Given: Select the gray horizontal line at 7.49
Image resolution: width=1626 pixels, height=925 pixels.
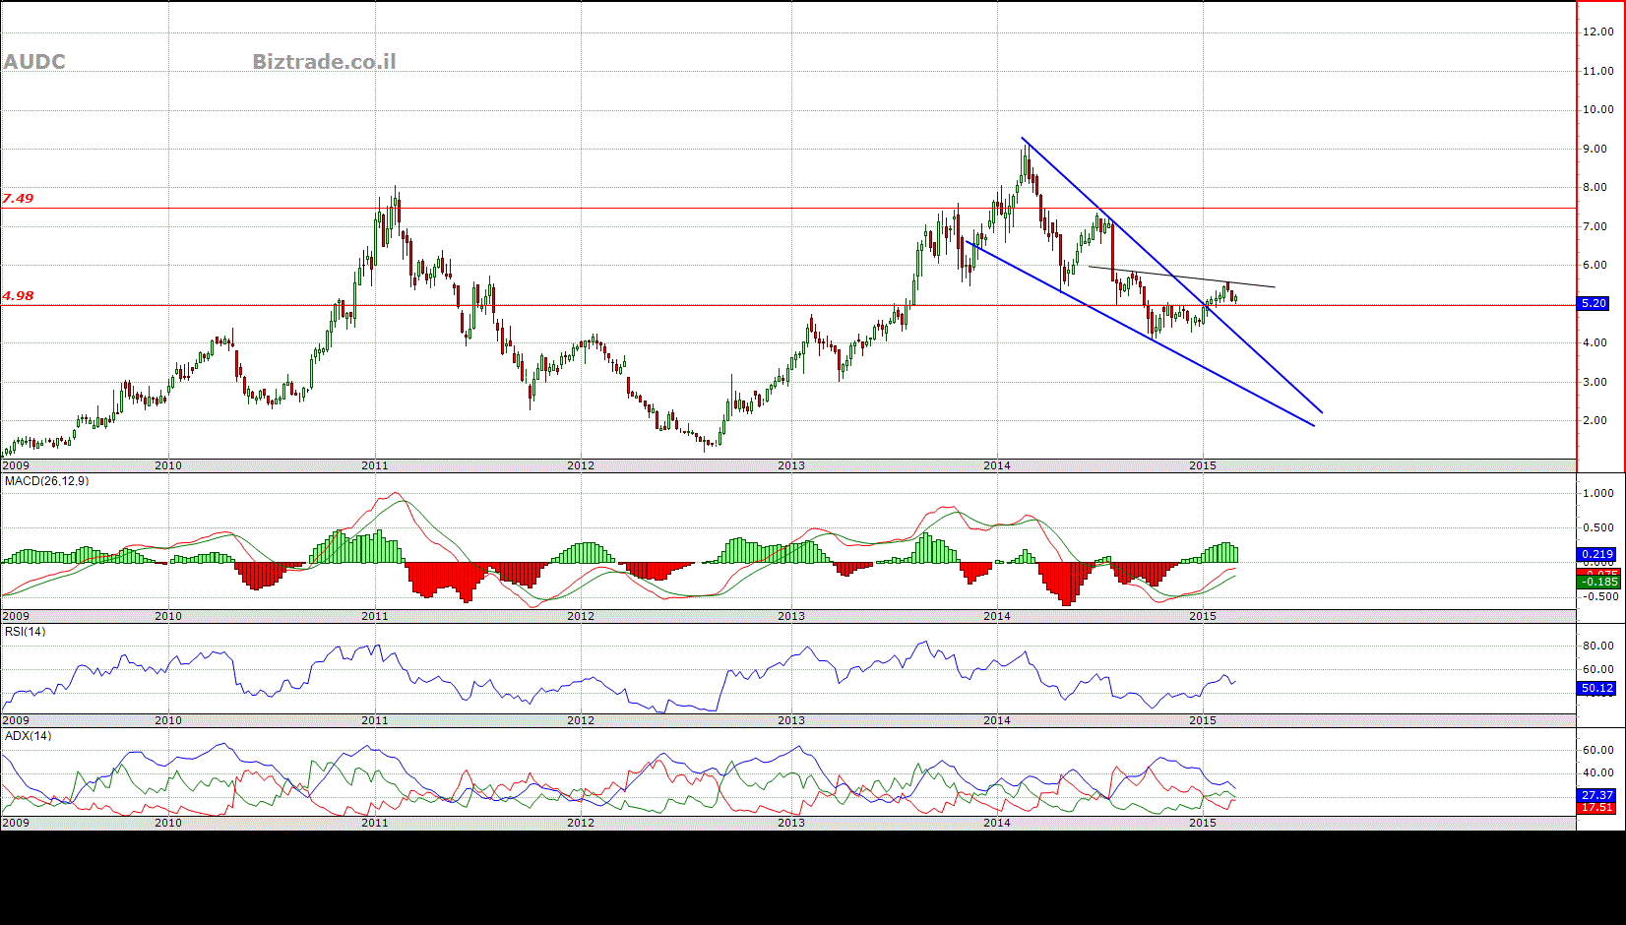Looking at the screenshot, I should pos(787,208).
